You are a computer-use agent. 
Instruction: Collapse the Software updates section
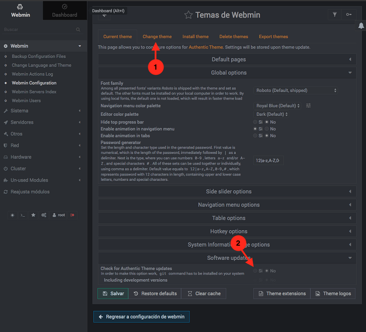click(x=227, y=258)
